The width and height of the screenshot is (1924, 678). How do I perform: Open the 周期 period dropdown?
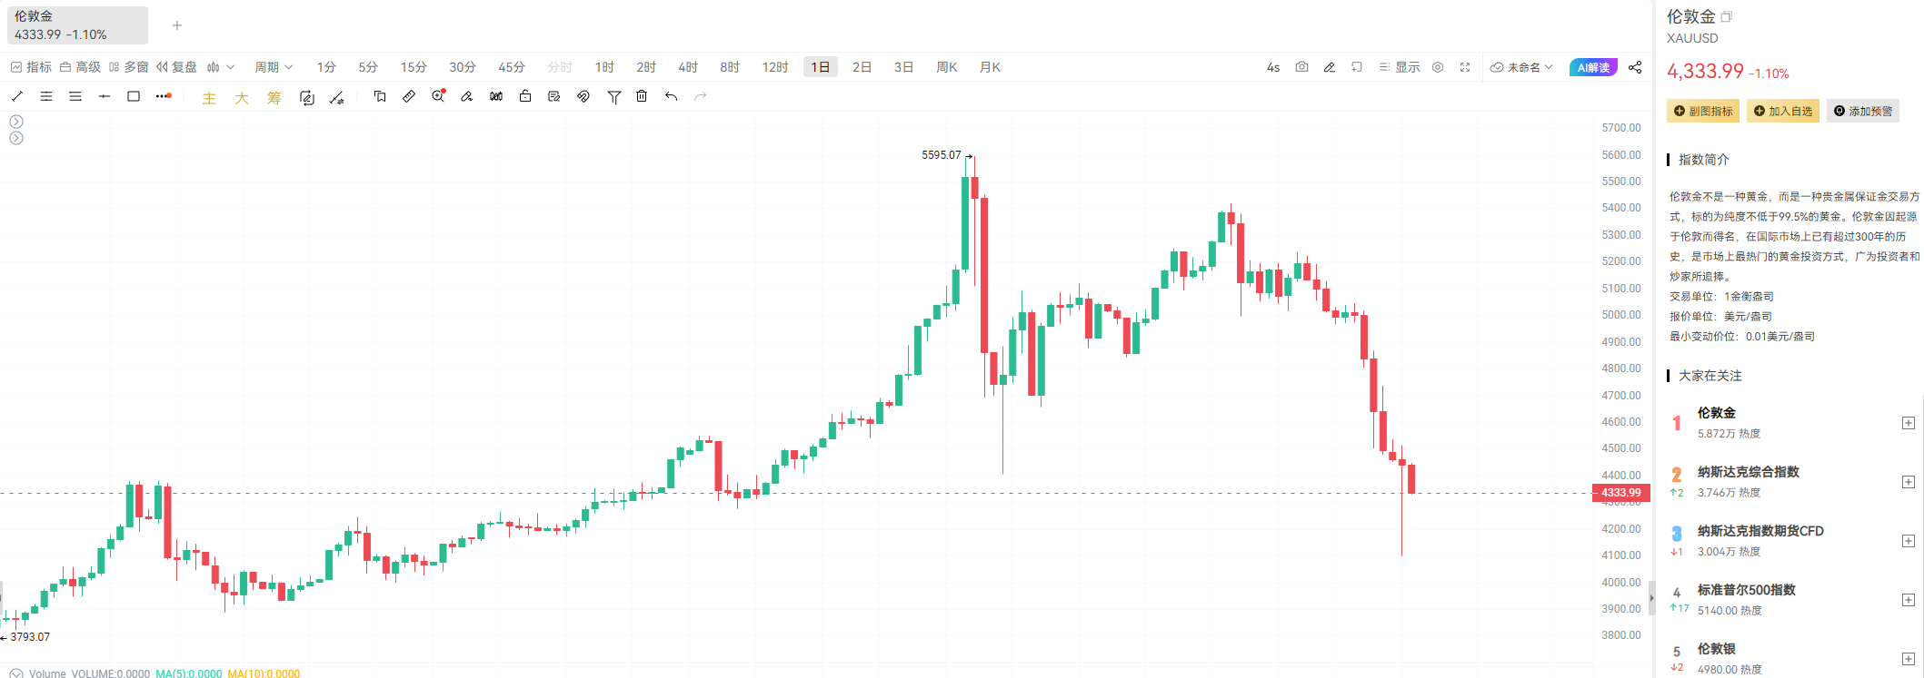pos(273,67)
